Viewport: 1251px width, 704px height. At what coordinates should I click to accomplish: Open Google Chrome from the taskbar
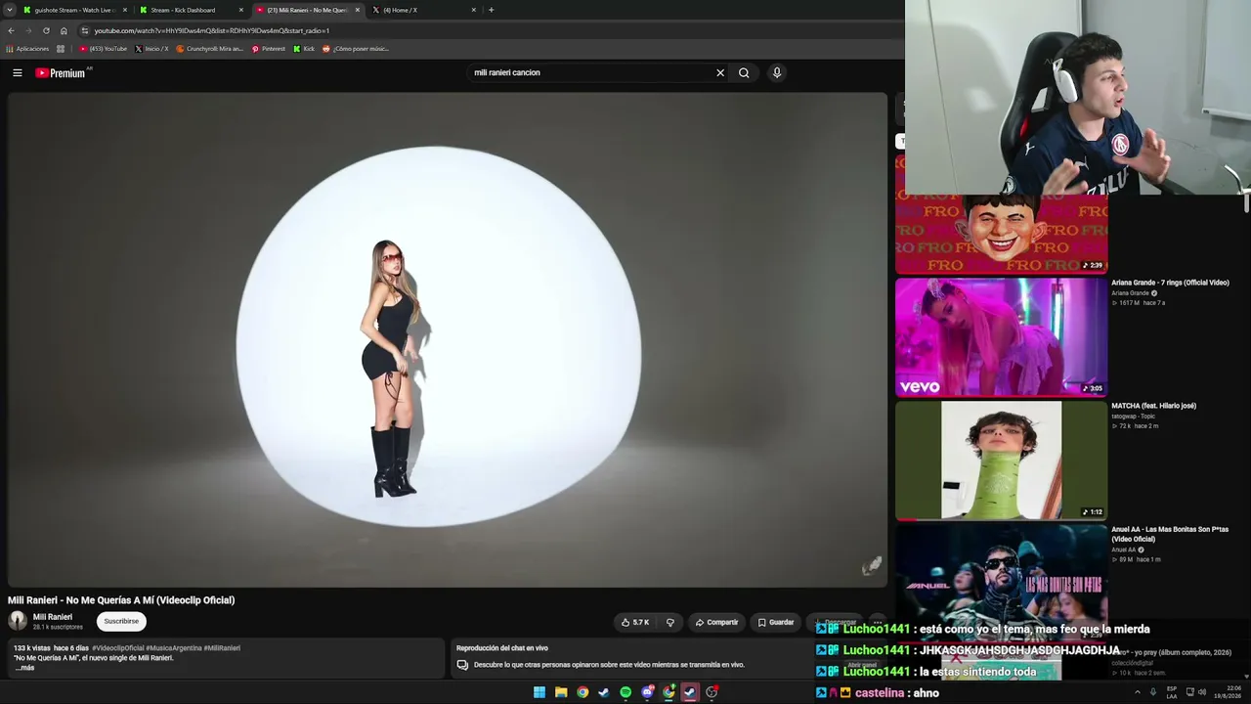pyautogui.click(x=582, y=692)
